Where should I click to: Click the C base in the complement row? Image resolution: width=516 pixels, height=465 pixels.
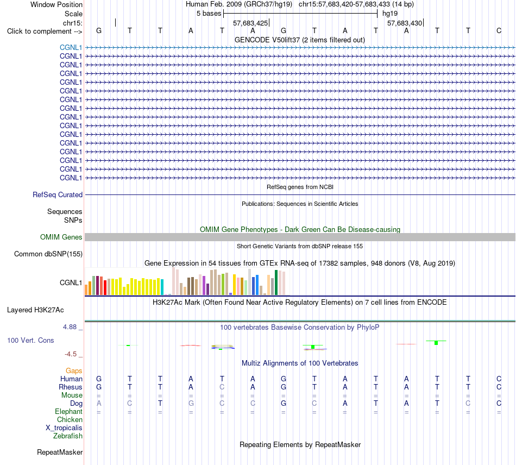499,30
